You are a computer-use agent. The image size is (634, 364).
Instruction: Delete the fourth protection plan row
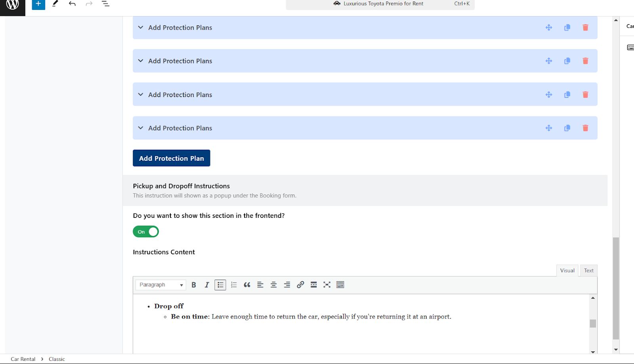point(585,128)
